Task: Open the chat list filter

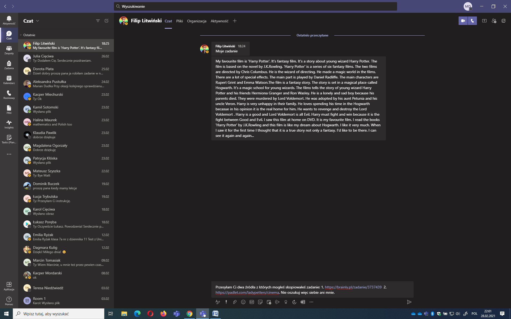Action: [x=98, y=21]
